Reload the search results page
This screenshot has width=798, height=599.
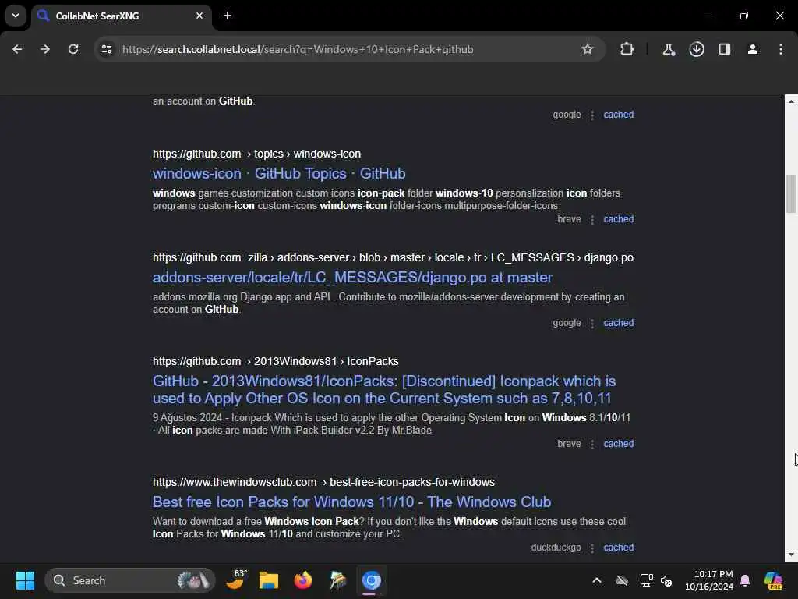pos(73,49)
